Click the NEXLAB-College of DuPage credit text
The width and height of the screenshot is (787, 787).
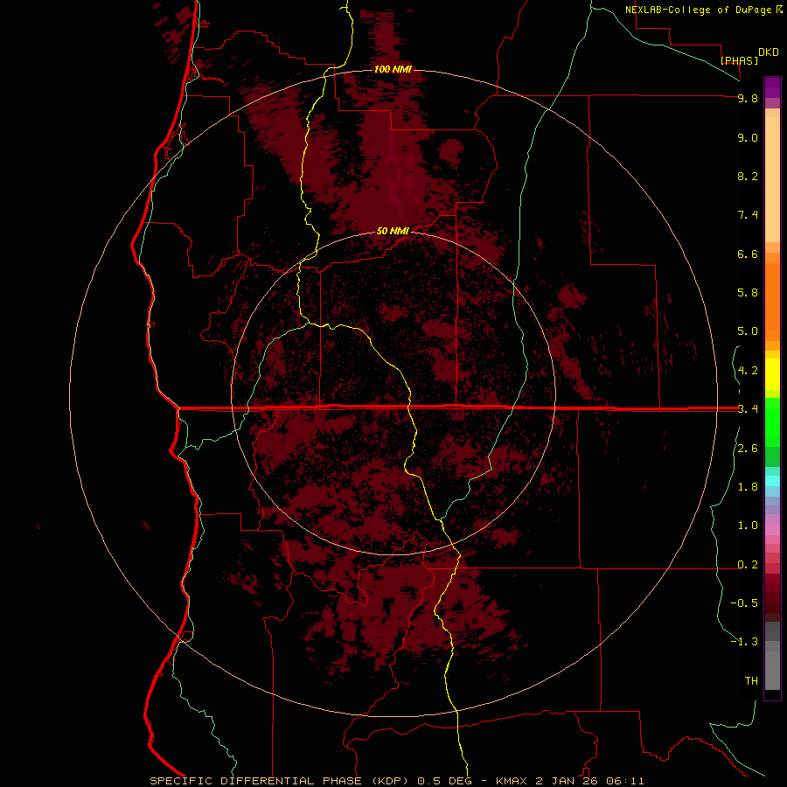698,10
